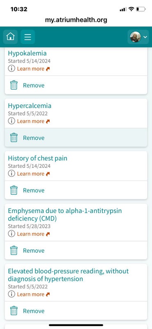Click trash icon under Elevated blood-pressure reading
This screenshot has height=329, width=152.
[x=14, y=311]
